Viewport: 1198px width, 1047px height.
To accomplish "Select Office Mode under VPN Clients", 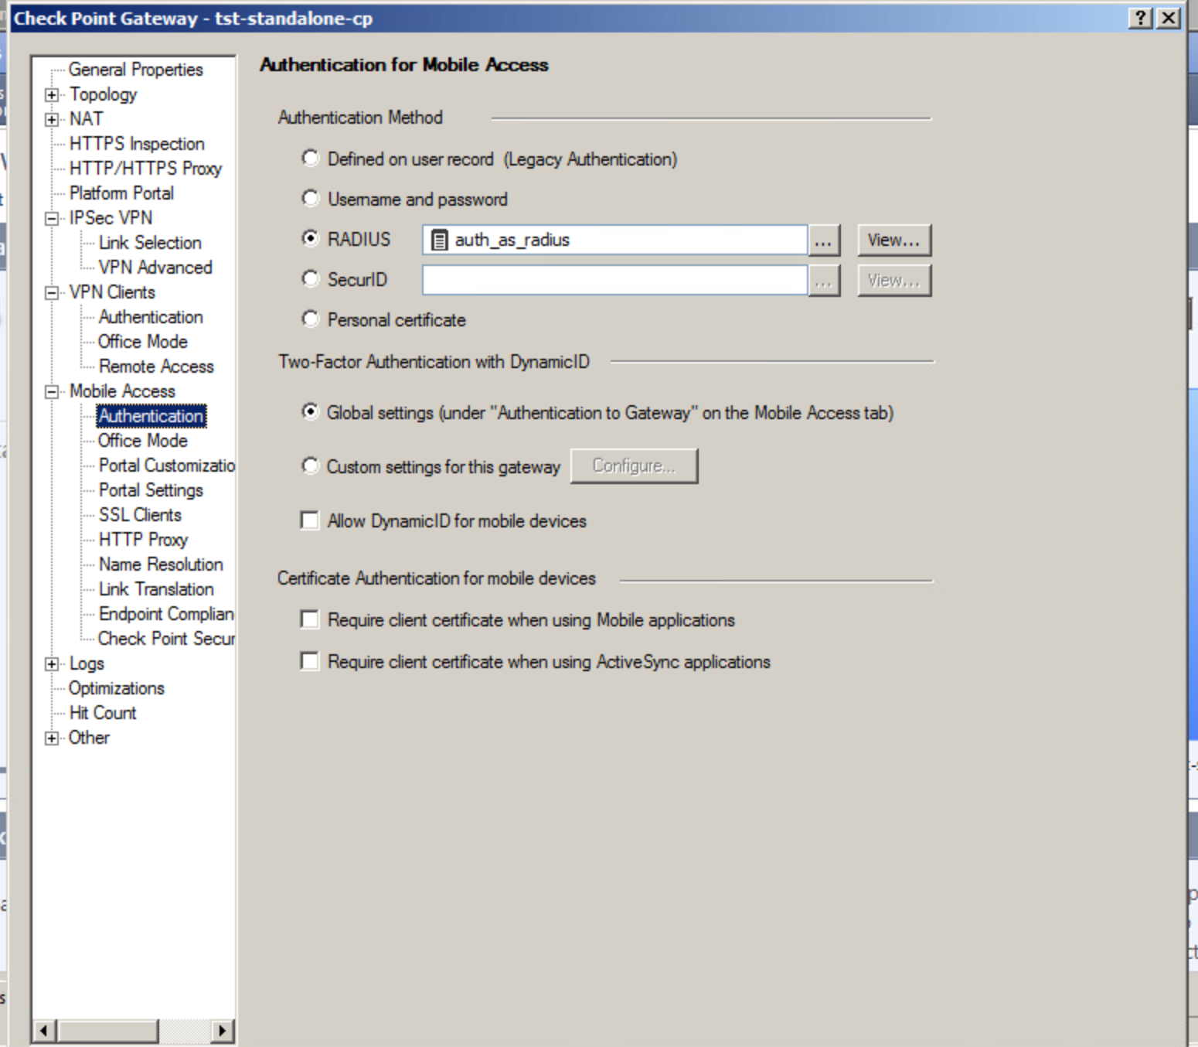I will 143,342.
